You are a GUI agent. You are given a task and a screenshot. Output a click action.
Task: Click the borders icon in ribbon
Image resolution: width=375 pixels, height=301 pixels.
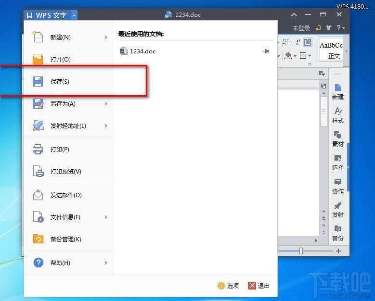pyautogui.click(x=303, y=56)
